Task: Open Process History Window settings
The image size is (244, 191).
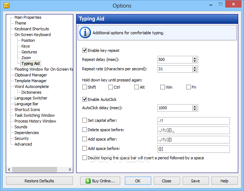Action: (35, 121)
